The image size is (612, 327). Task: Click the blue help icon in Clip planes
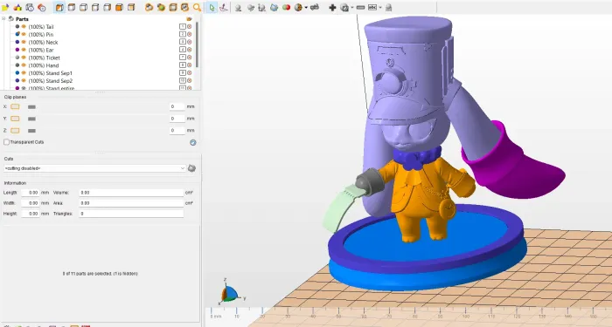[x=193, y=142]
